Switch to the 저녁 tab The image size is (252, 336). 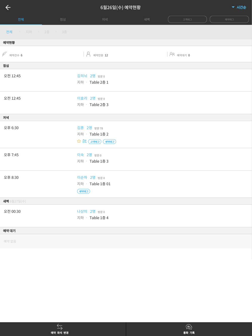[x=105, y=19]
